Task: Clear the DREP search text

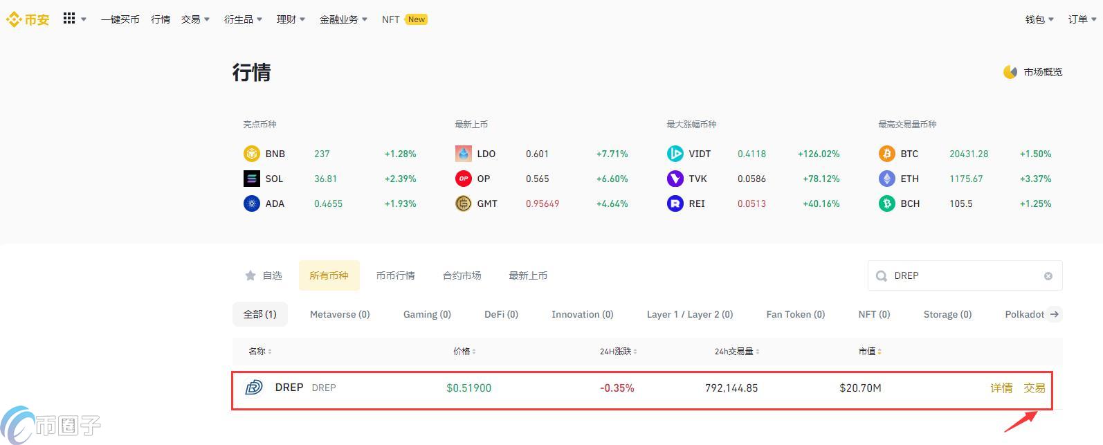Action: (1048, 276)
